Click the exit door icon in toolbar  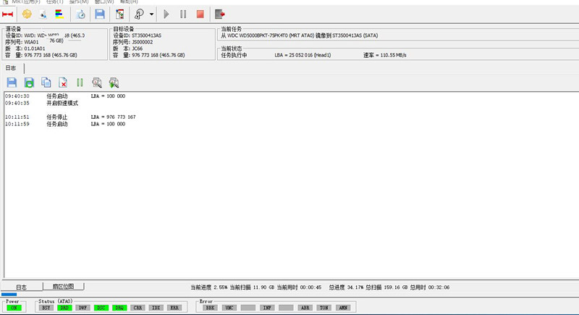coord(220,14)
